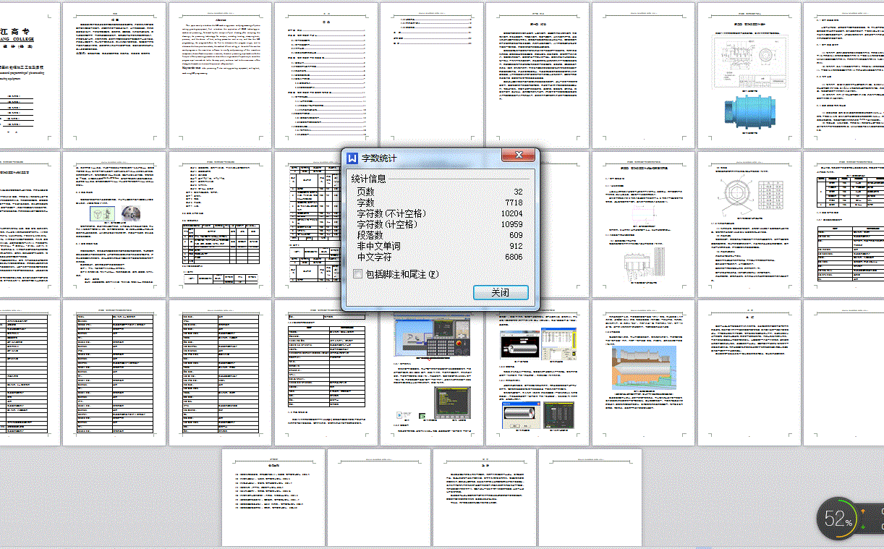Viewport: 884px width, 549px height.
Task: Open the cover page thumbnail with COLLEGE title
Action: 28,75
